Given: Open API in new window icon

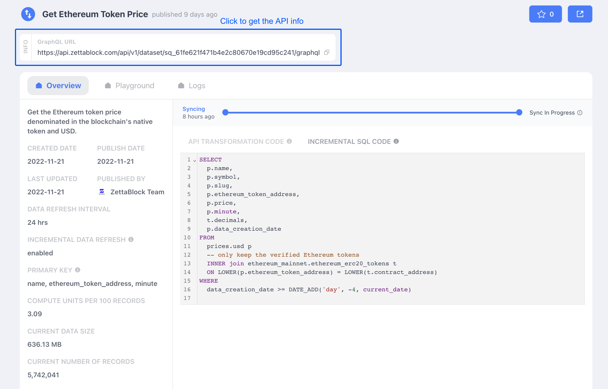Looking at the screenshot, I should pyautogui.click(x=580, y=14).
